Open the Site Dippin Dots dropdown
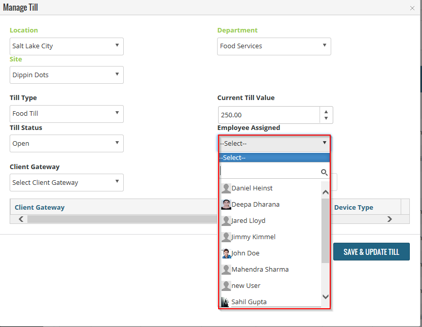Screen dimensions: 422x327 pos(66,75)
